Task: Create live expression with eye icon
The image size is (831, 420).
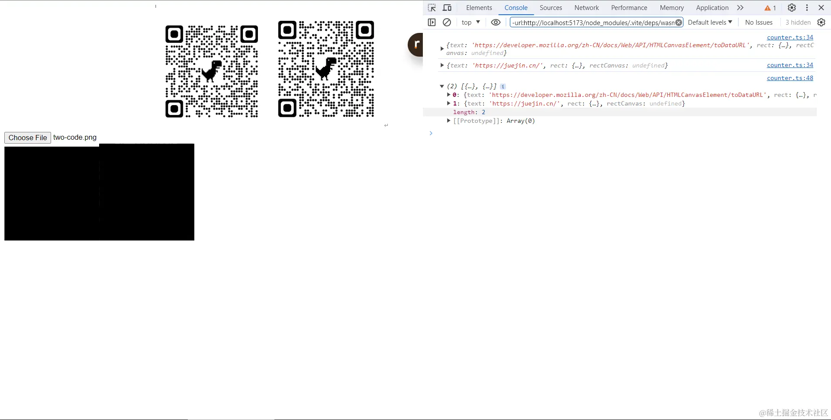Action: (496, 22)
